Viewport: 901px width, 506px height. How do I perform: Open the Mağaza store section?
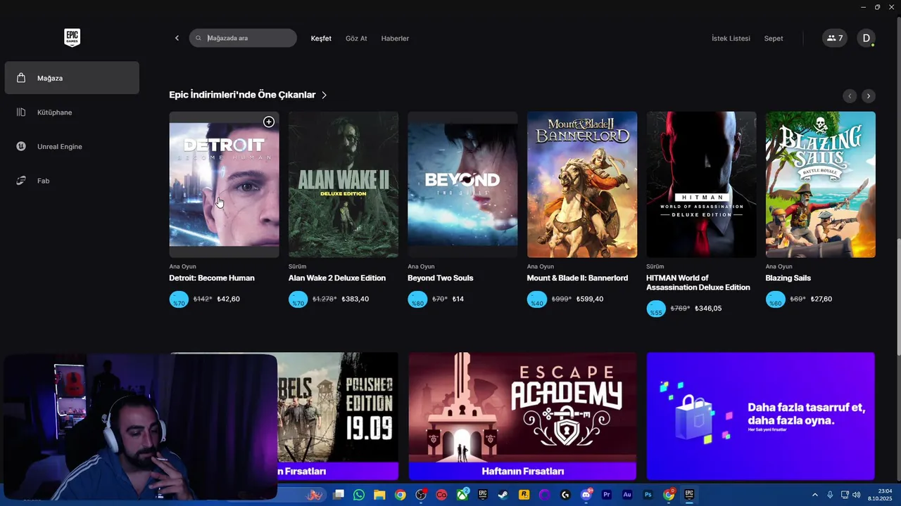[72, 78]
